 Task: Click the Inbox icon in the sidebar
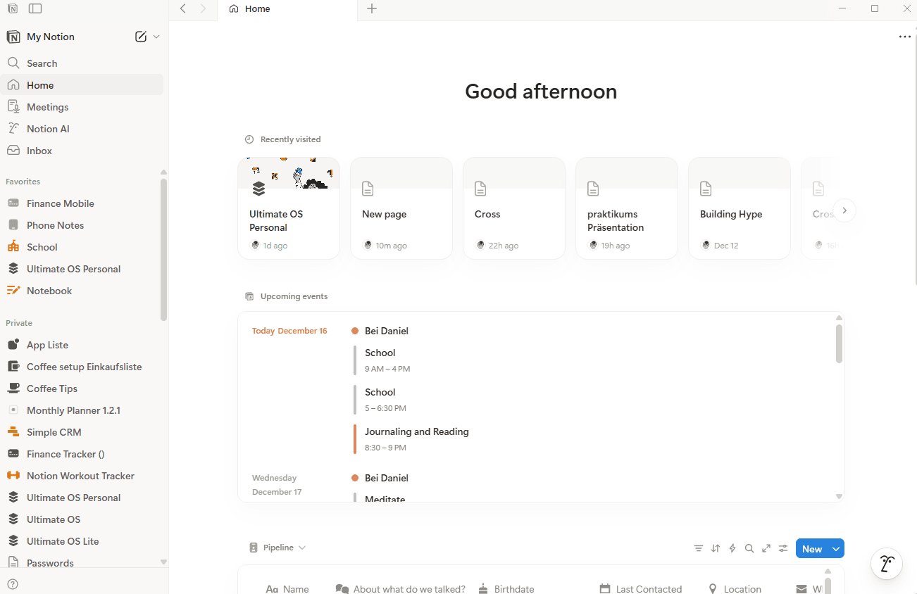pyautogui.click(x=14, y=150)
